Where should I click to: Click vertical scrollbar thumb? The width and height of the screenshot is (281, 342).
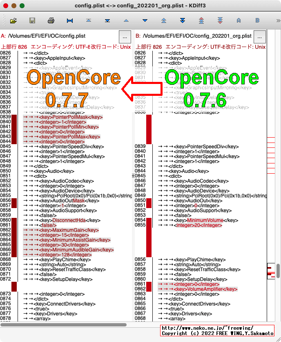[278, 271]
